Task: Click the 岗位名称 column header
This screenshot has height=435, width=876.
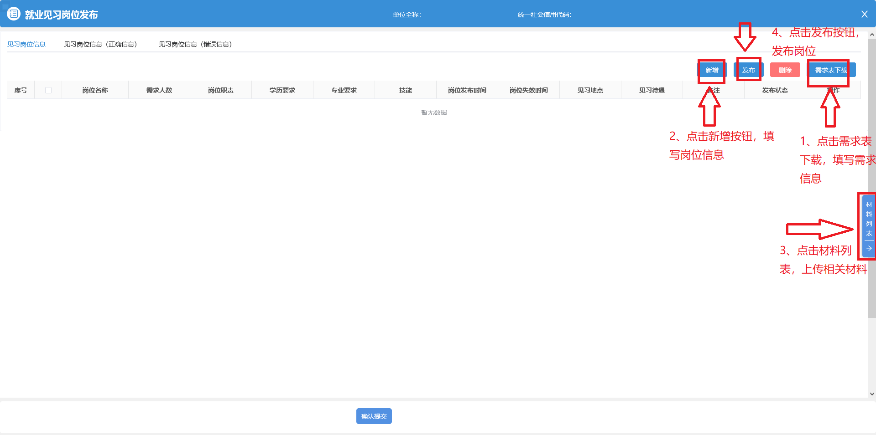Action: coord(95,90)
